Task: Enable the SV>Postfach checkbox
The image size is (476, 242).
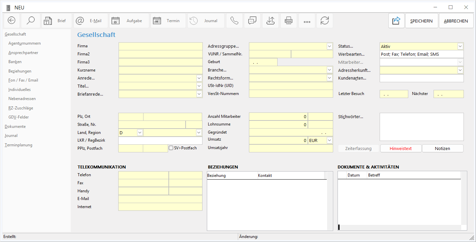Action: 171,148
